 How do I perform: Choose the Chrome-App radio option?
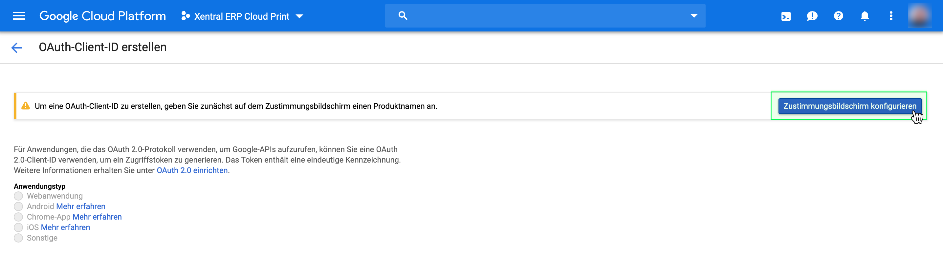(x=18, y=217)
